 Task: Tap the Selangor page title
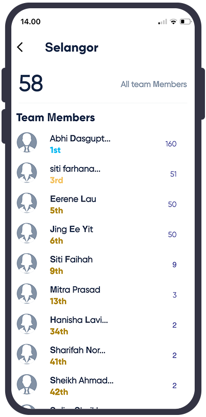pyautogui.click(x=72, y=48)
